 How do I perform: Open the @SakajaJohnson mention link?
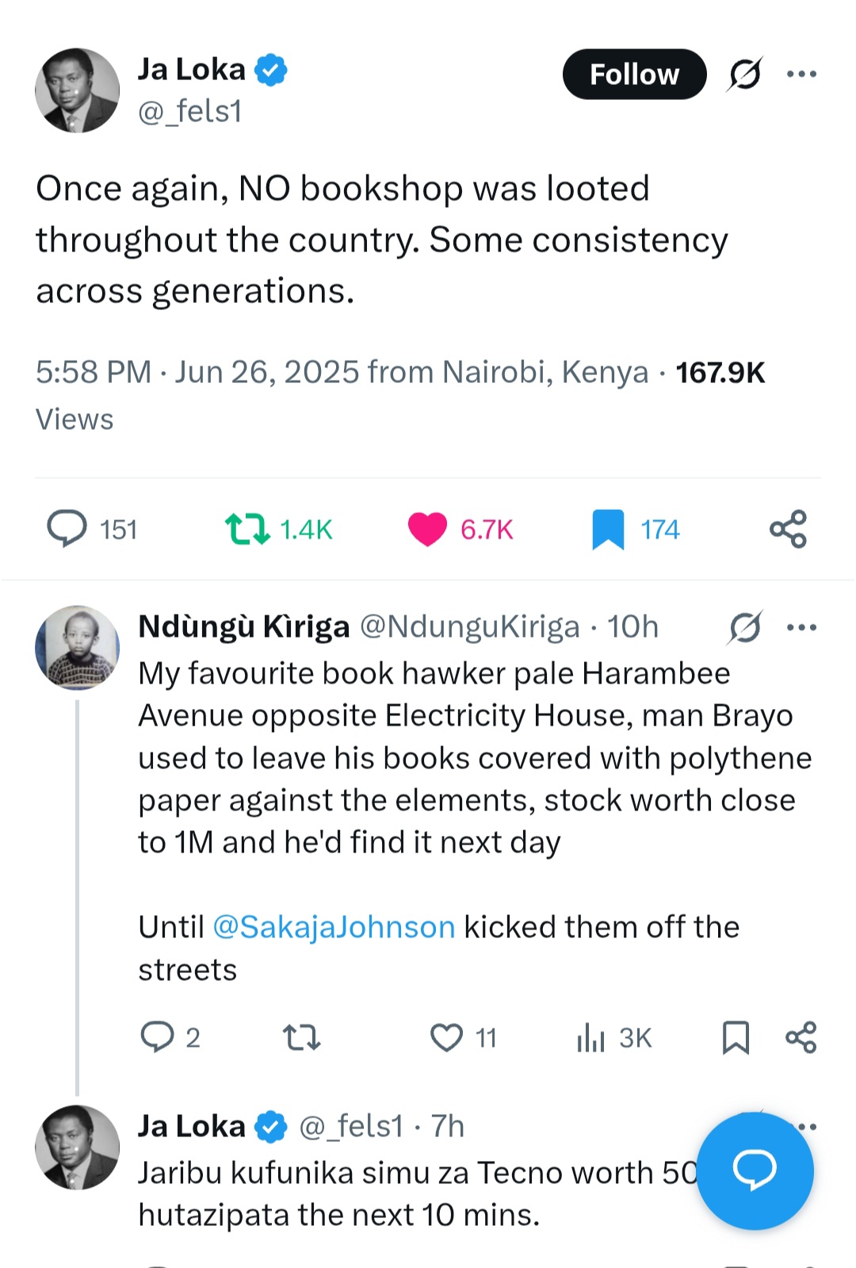tap(334, 927)
